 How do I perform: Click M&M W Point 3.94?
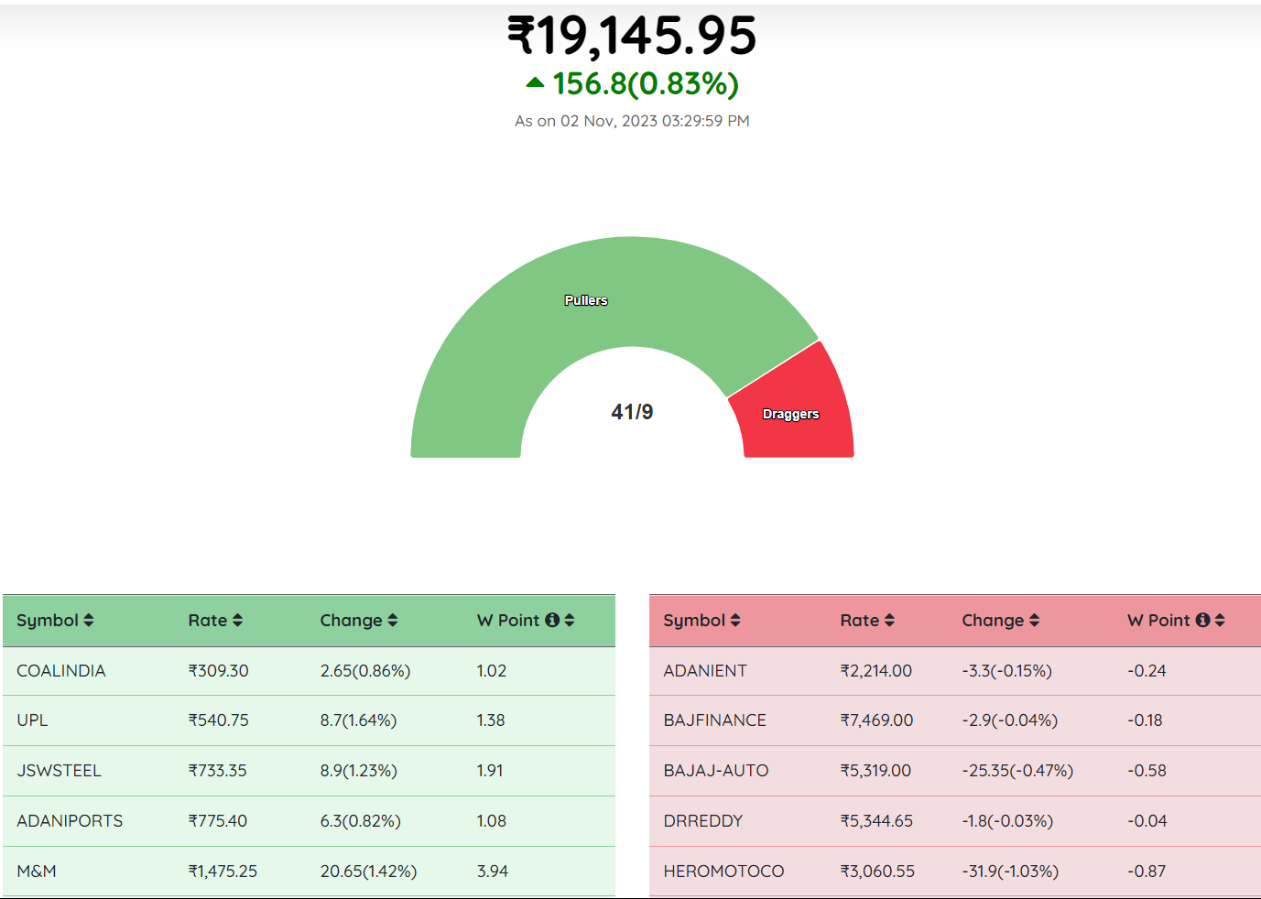[492, 872]
